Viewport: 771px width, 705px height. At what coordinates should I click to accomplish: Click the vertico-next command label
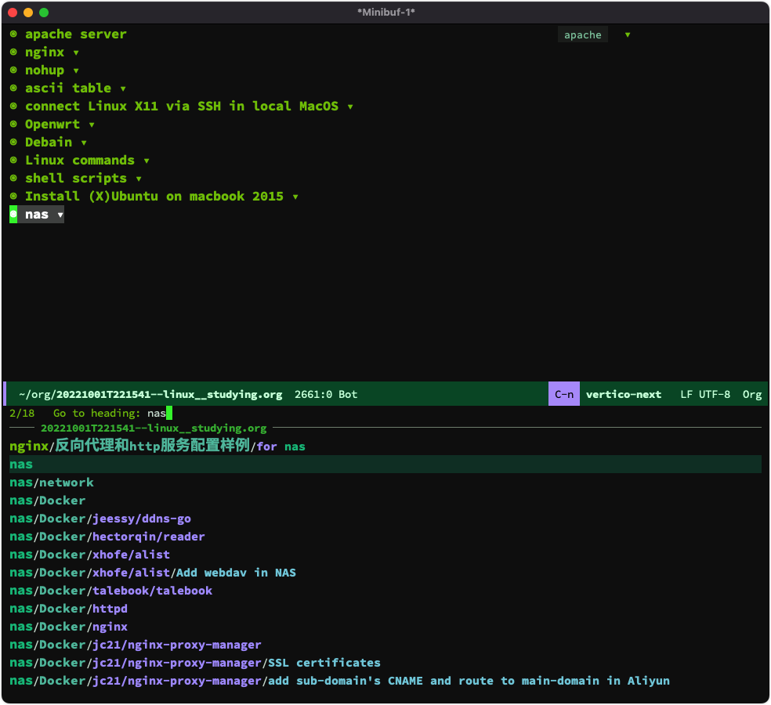point(624,394)
